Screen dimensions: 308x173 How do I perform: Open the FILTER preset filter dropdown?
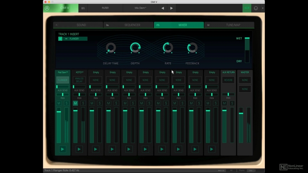click(x=105, y=8)
